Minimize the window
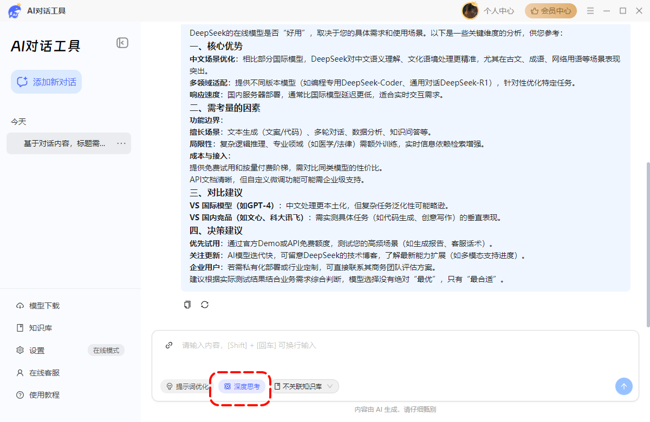Screen dimensions: 650x422 click(607, 11)
